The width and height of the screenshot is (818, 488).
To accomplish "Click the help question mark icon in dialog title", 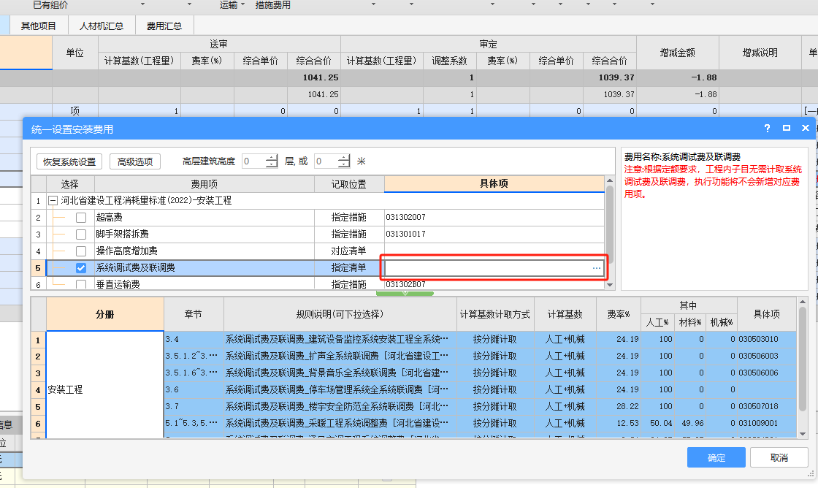I will point(767,129).
